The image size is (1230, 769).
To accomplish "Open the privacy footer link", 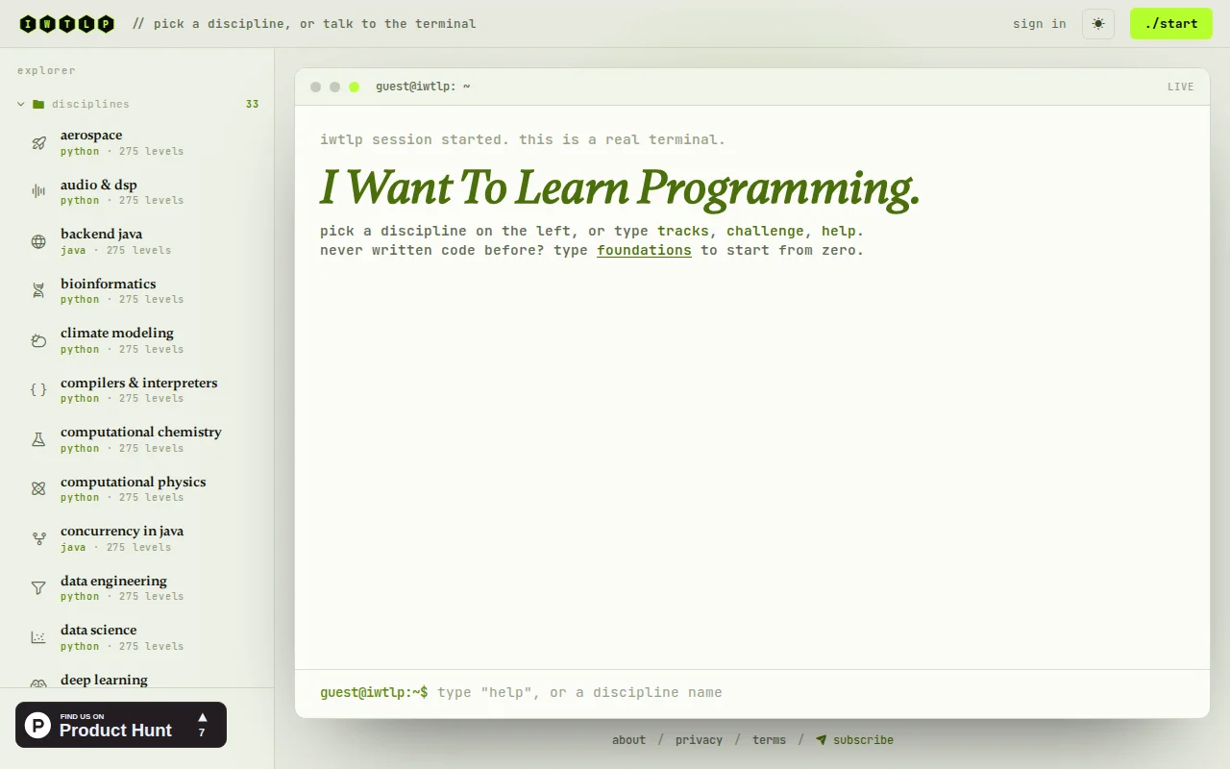I will pyautogui.click(x=699, y=740).
